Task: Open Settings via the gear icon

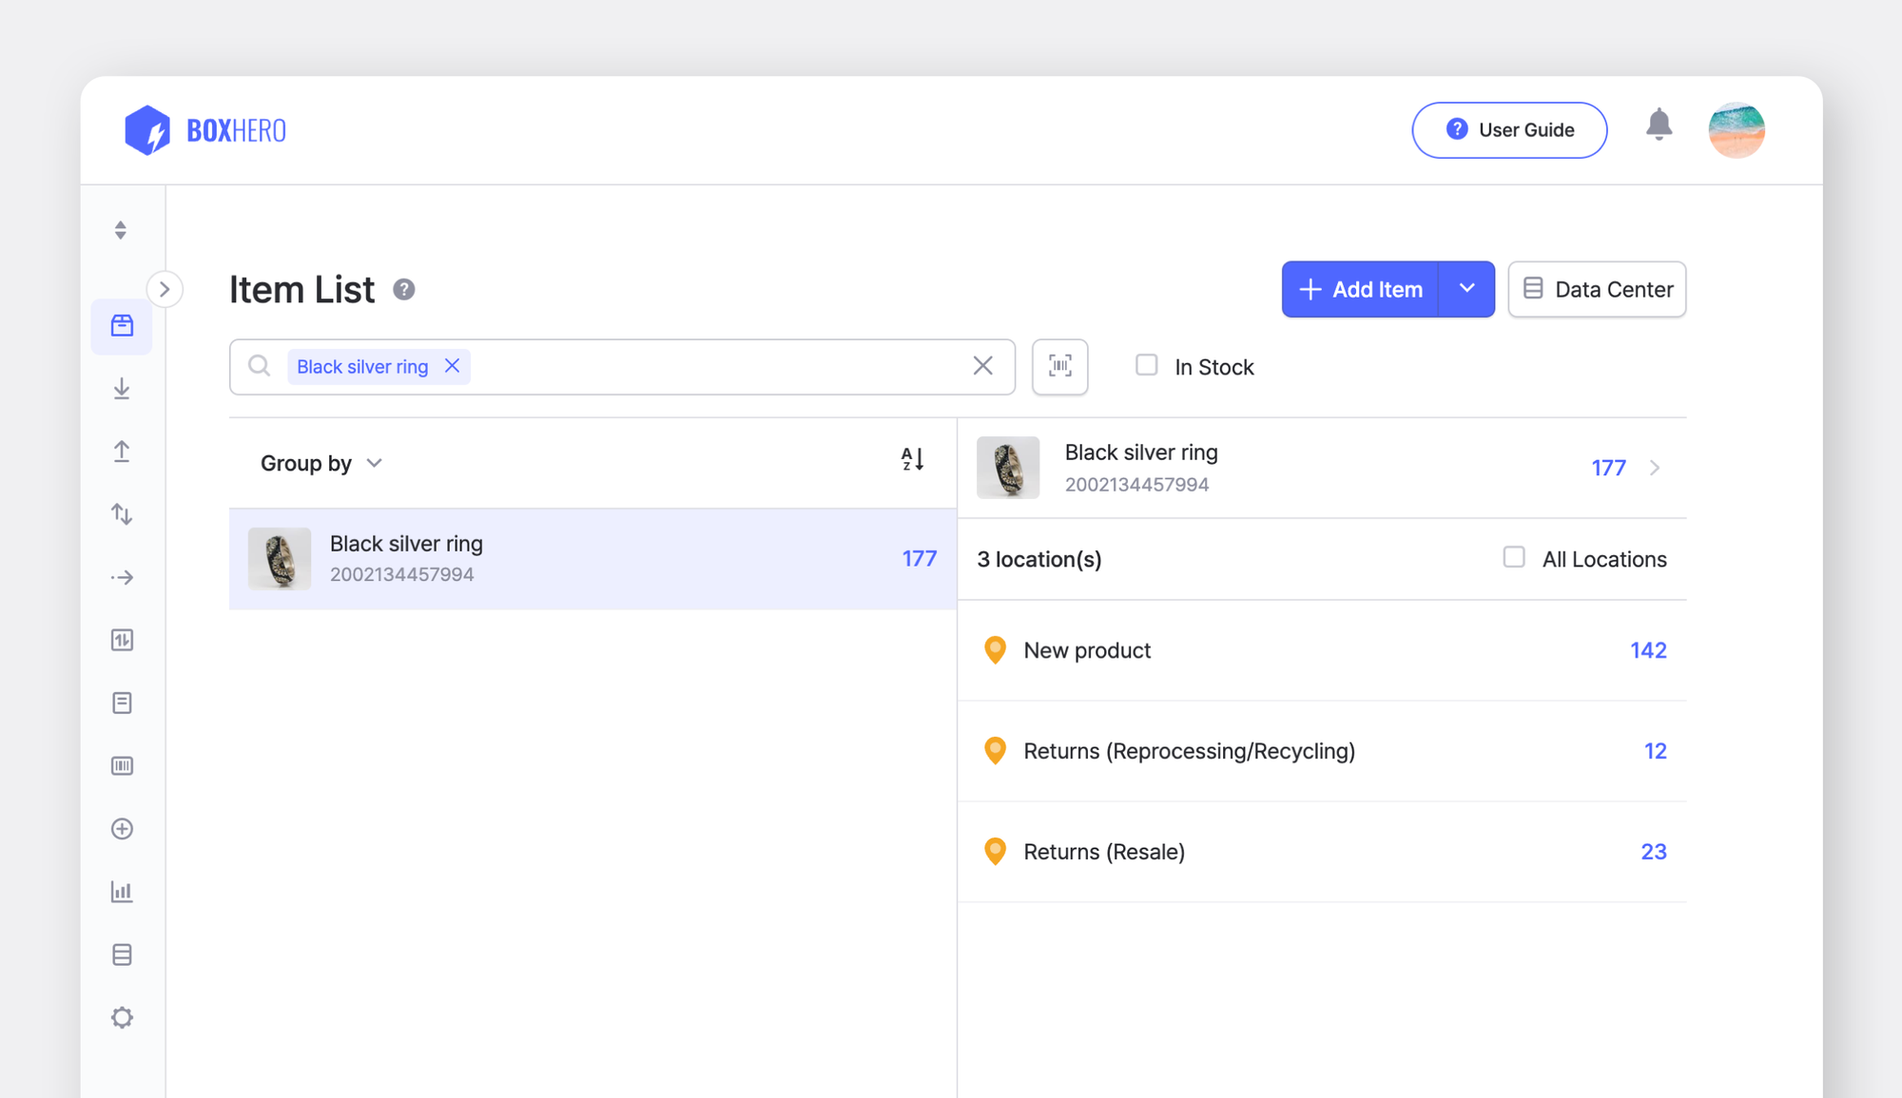Action: (122, 1017)
